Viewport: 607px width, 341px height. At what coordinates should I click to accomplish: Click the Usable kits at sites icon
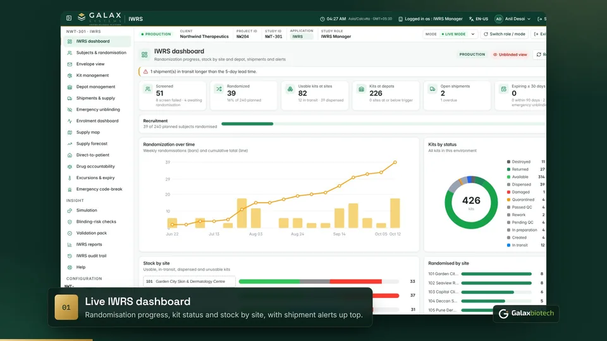pos(290,89)
